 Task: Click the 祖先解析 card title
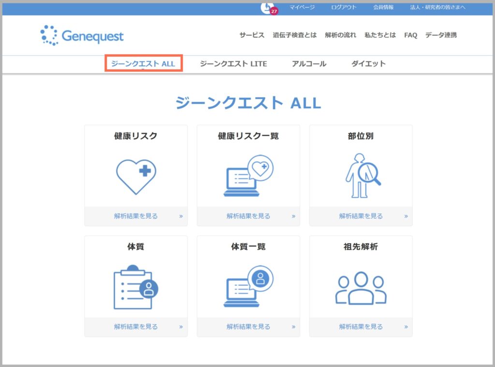pos(361,247)
